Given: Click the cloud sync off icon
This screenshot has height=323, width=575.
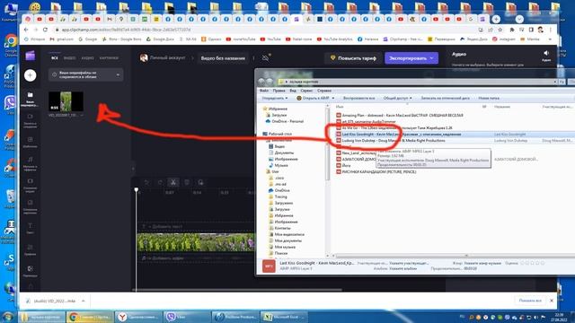Looking at the screenshot, I should pos(266,57).
